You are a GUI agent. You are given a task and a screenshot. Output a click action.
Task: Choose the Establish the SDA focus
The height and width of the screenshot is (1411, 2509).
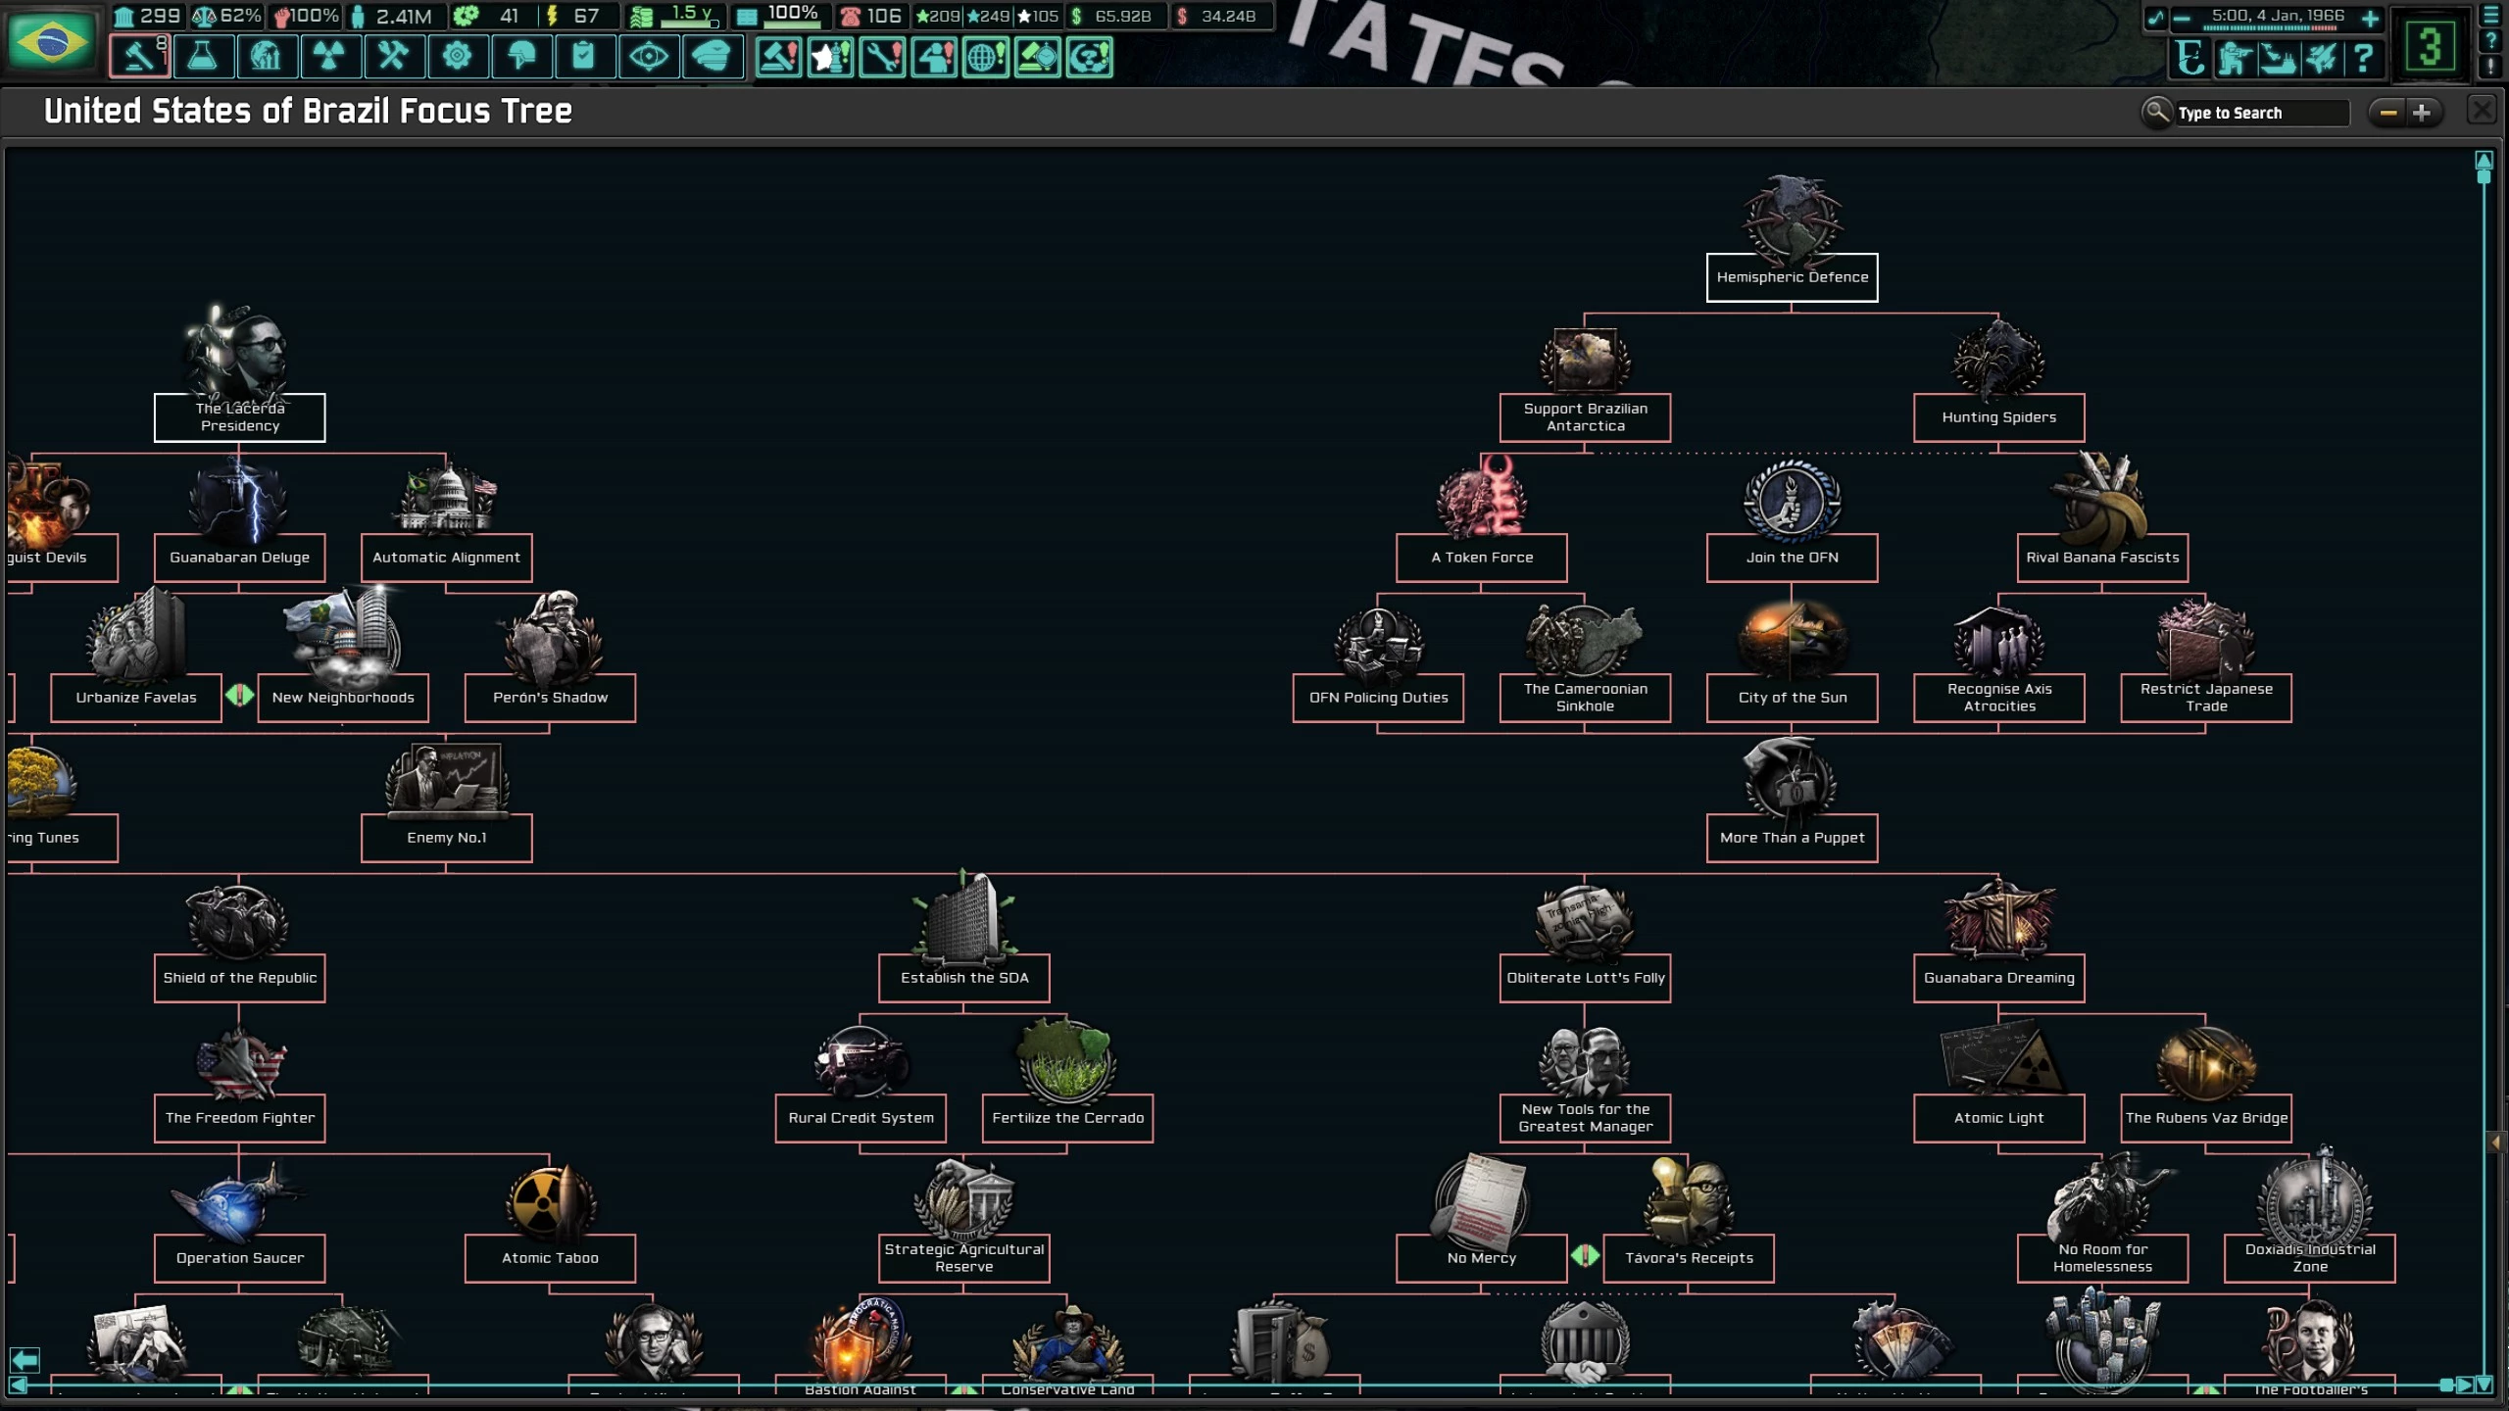(964, 978)
